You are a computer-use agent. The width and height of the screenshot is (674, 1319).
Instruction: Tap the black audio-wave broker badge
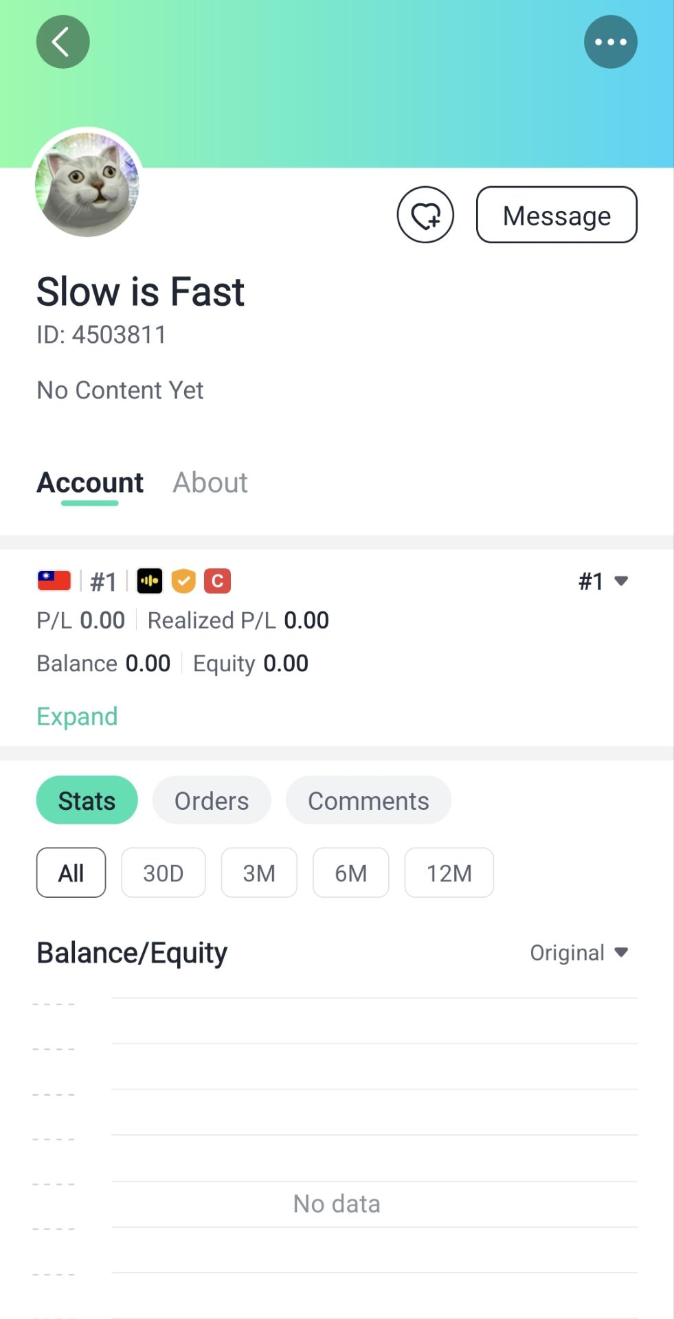[149, 581]
